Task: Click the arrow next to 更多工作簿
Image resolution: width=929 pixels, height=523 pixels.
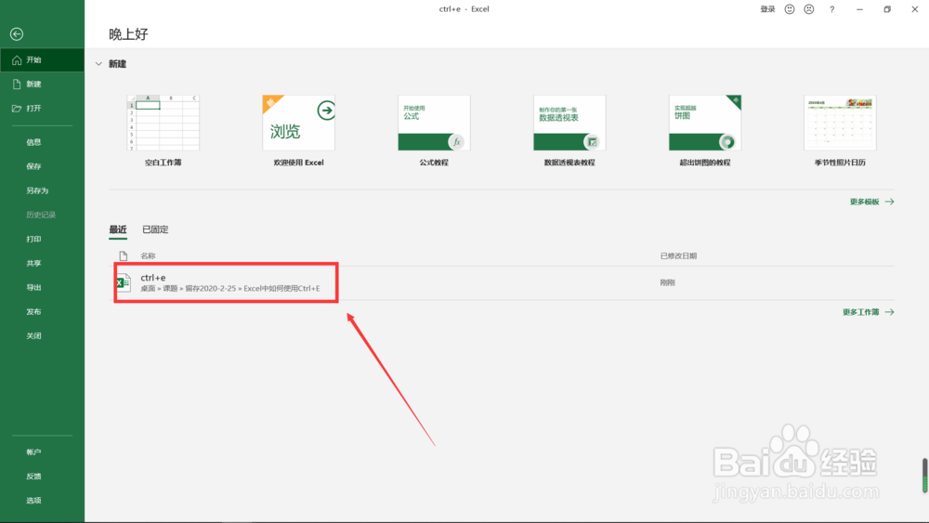Action: 889,312
